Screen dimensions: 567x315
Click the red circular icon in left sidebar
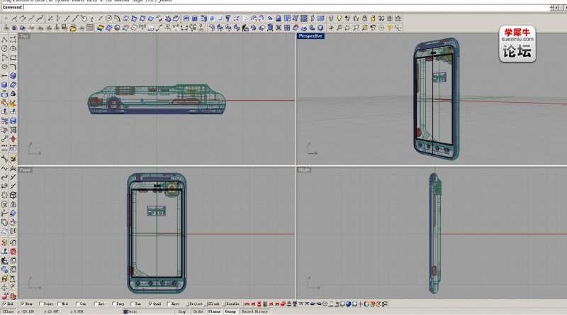point(13,251)
